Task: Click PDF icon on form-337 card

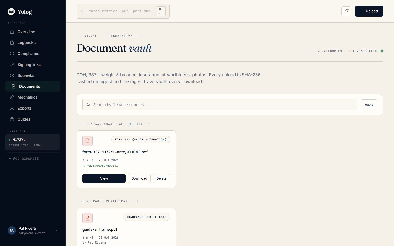Action: [x=88, y=141]
